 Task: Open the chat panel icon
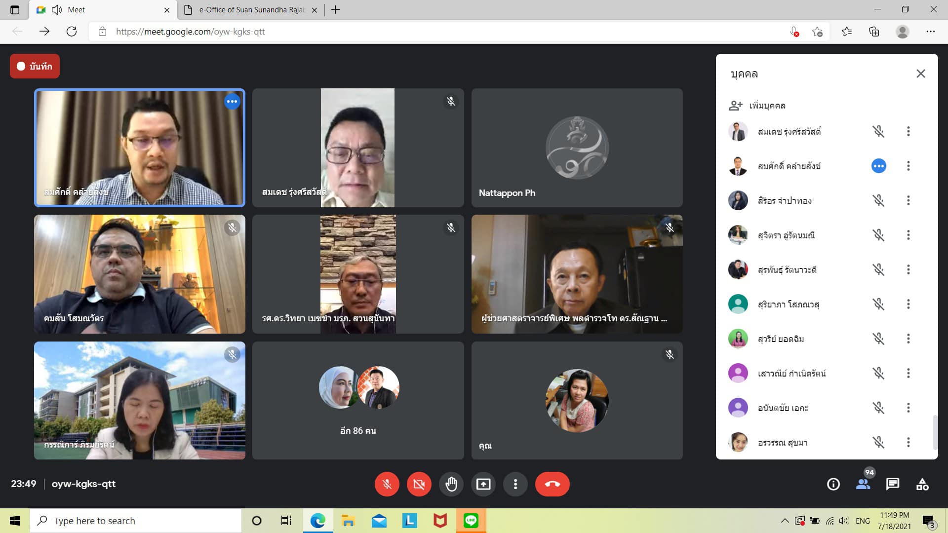coord(893,484)
